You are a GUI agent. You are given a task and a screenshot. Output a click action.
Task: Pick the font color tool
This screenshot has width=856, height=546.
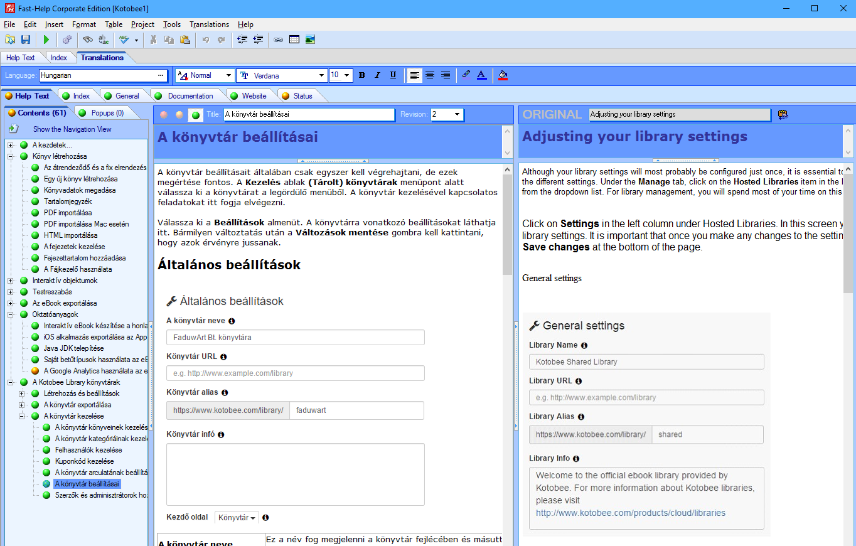481,75
